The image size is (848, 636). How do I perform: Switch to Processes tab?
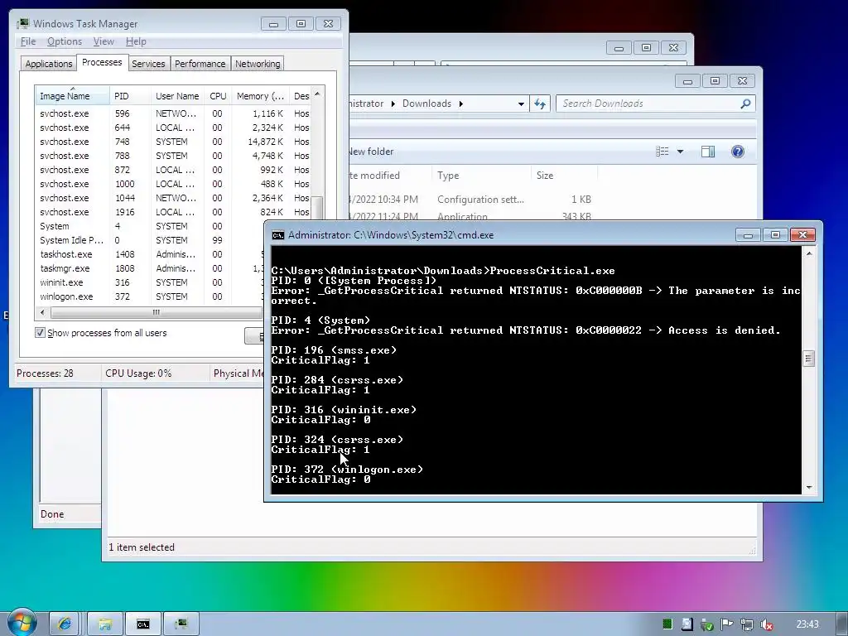click(x=102, y=62)
